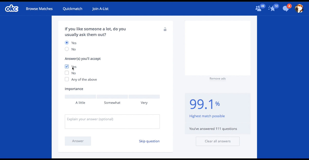This screenshot has height=160, width=309.
Task: Go to Browse Matches in navigation
Action: pyautogui.click(x=39, y=9)
